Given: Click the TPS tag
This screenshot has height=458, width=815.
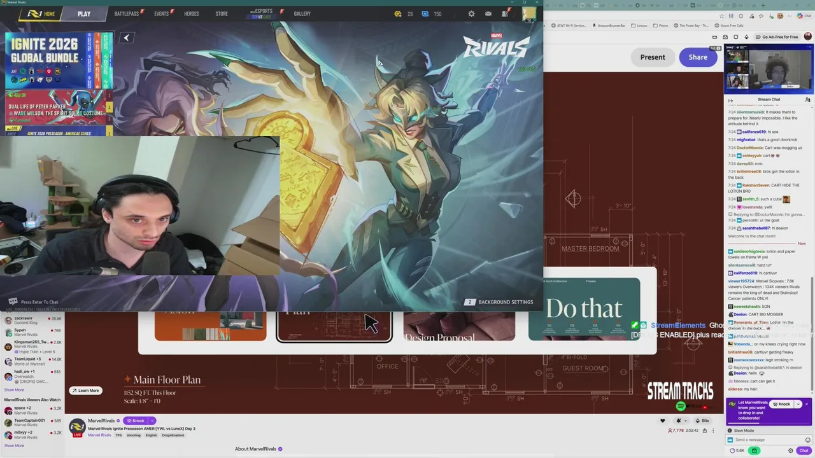Looking at the screenshot, I should pos(118,435).
